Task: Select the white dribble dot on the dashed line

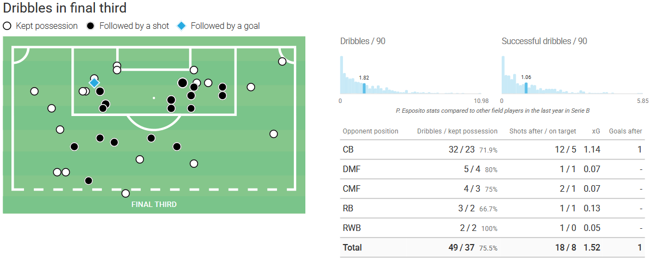Action: (x=126, y=193)
